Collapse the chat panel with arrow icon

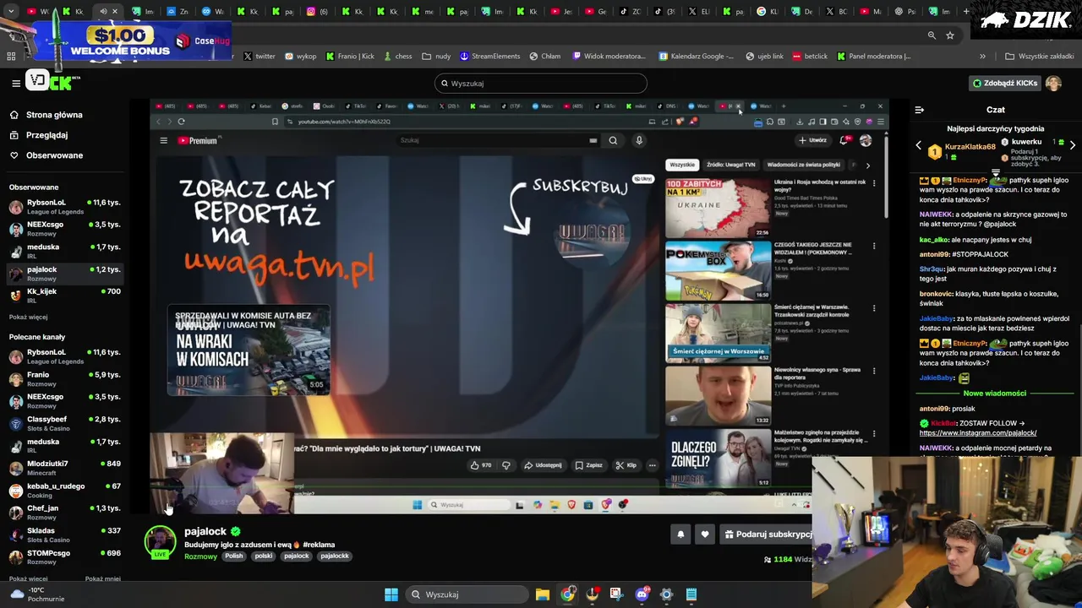[x=920, y=110]
